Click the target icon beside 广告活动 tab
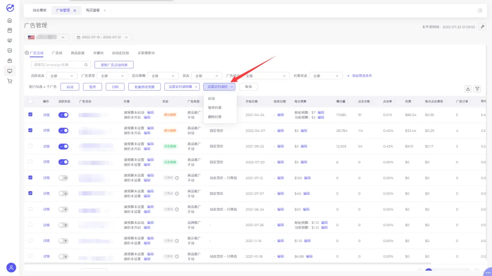 point(27,53)
